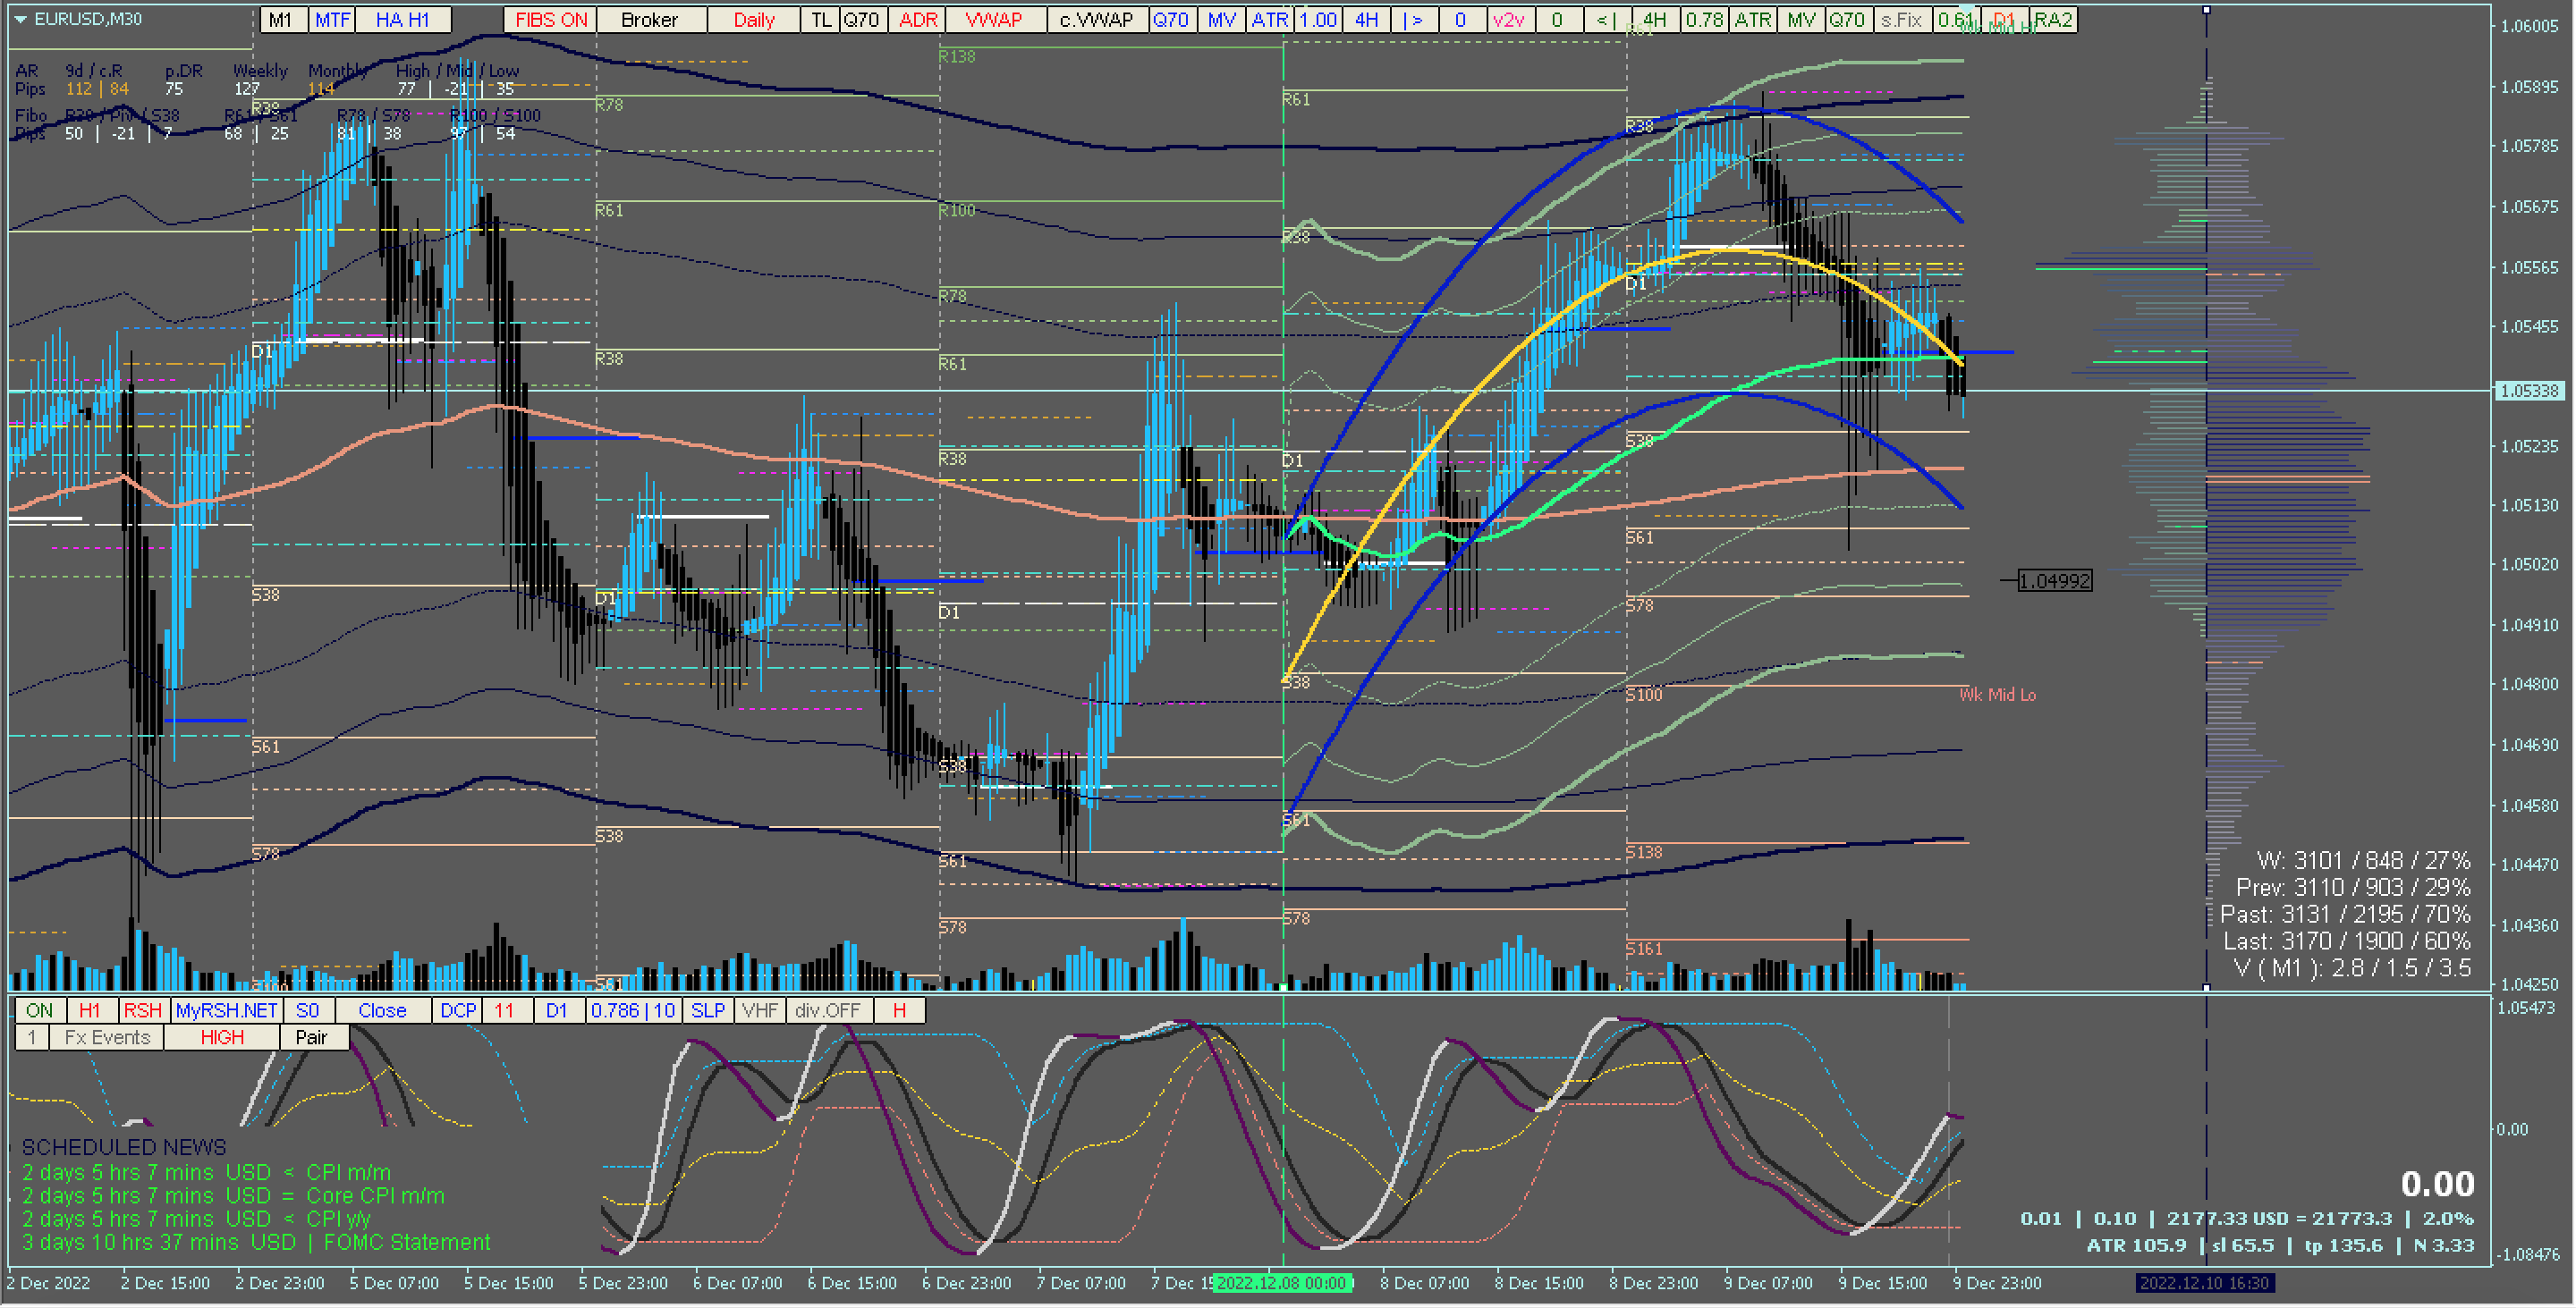Click the MTF button
Image resolution: width=2576 pixels, height=1308 pixels.
coord(332,20)
